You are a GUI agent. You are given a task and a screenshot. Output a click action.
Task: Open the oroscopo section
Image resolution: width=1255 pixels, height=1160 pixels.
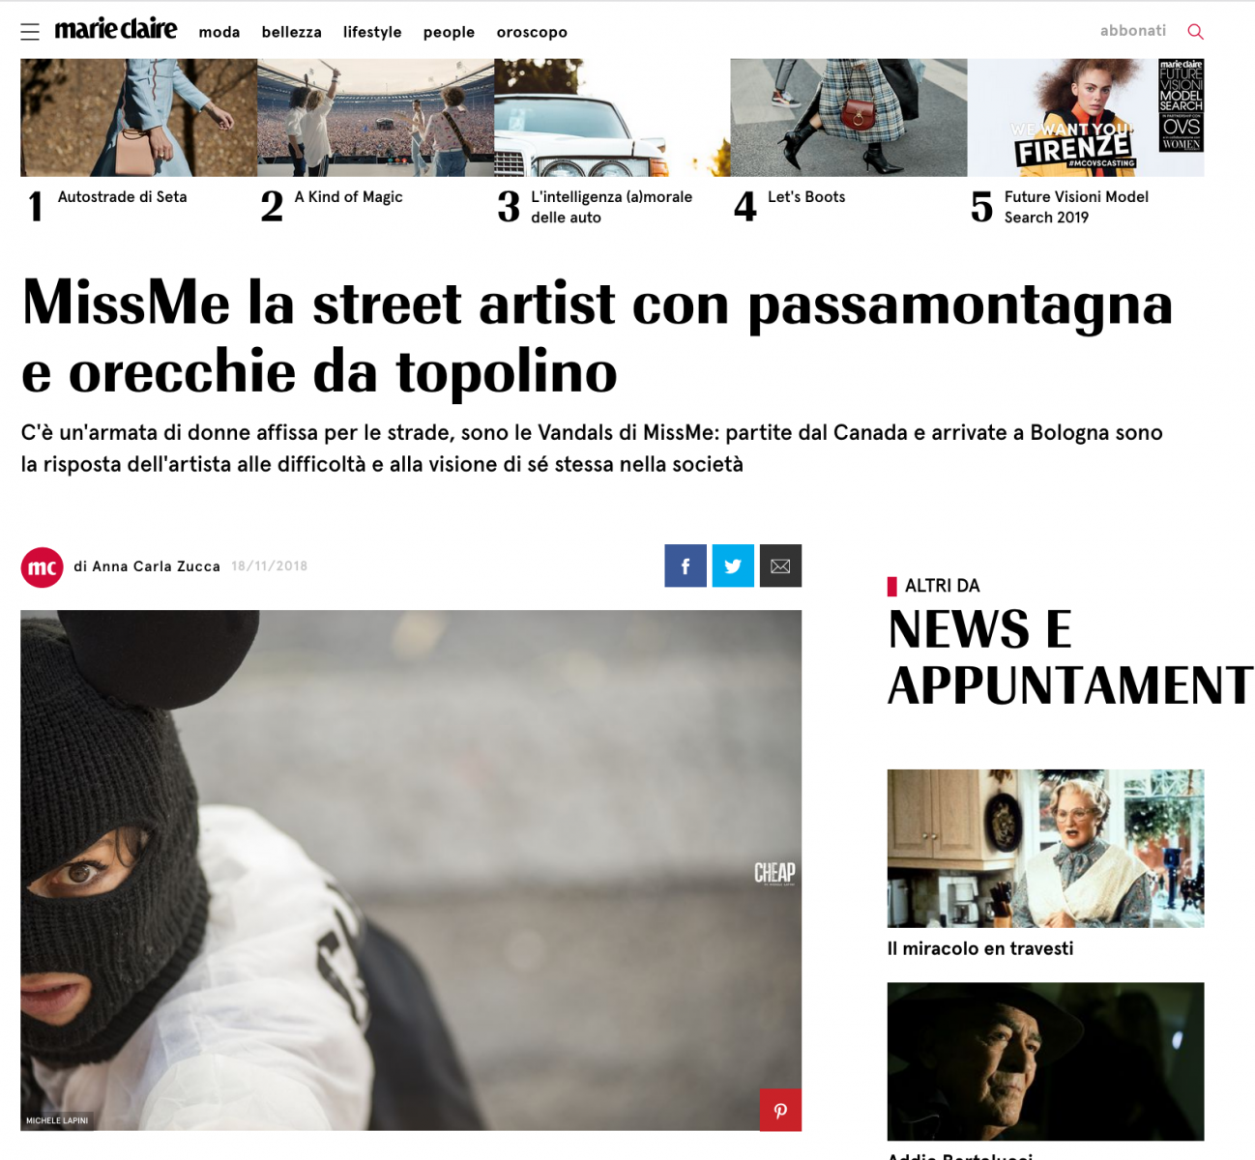532,32
